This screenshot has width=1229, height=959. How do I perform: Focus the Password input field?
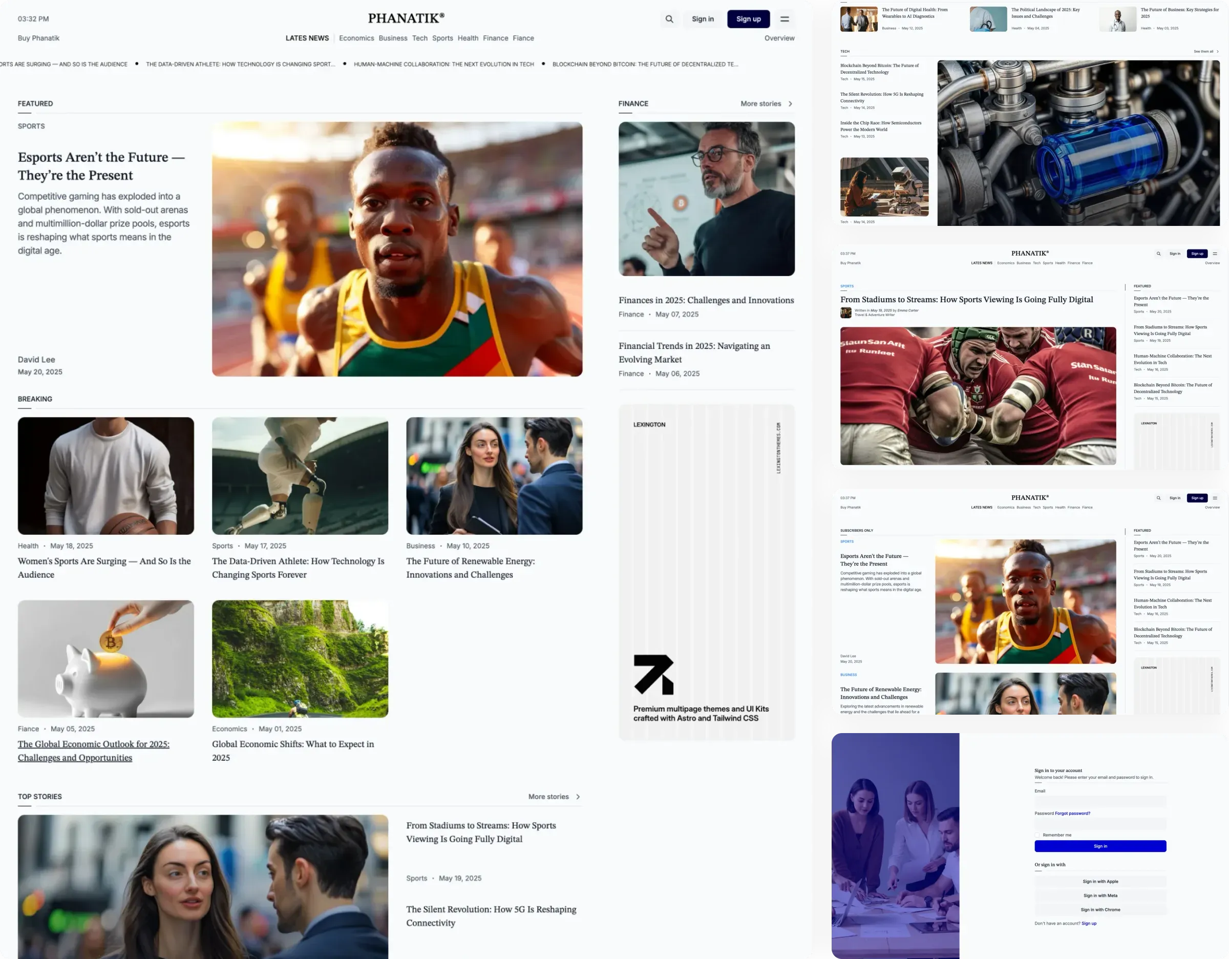pyautogui.click(x=1100, y=823)
